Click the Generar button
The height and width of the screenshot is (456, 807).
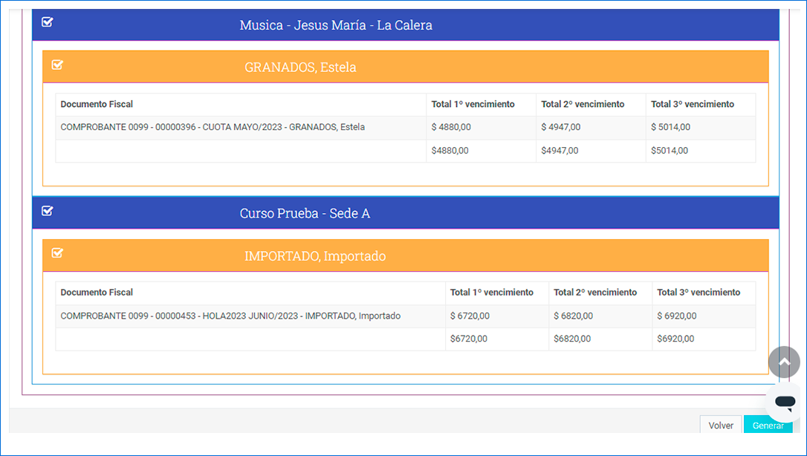coord(768,426)
